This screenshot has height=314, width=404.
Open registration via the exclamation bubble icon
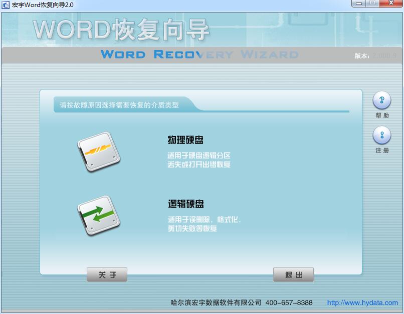pos(382,134)
